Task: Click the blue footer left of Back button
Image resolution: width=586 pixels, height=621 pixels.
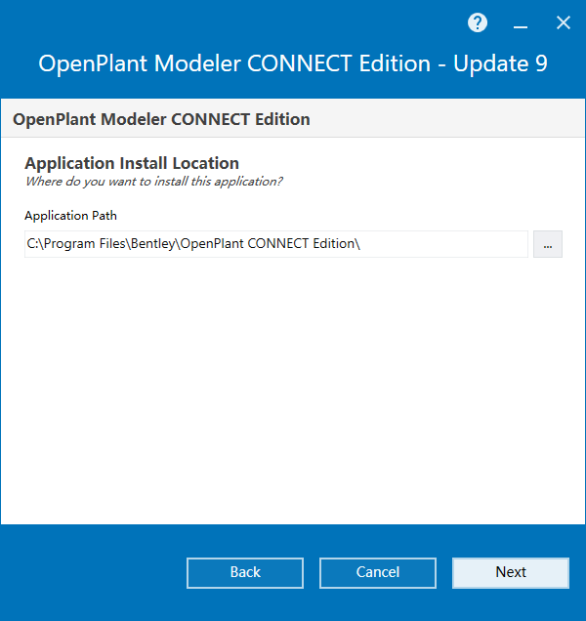Action: [x=93, y=573]
